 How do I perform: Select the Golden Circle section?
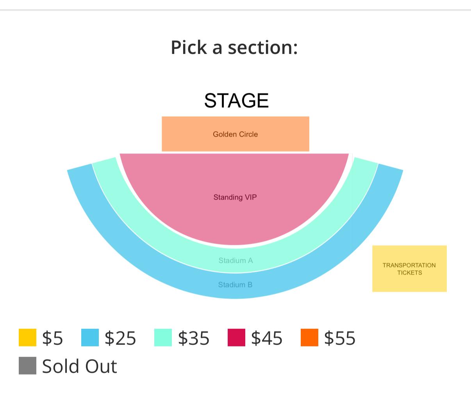coord(235,134)
